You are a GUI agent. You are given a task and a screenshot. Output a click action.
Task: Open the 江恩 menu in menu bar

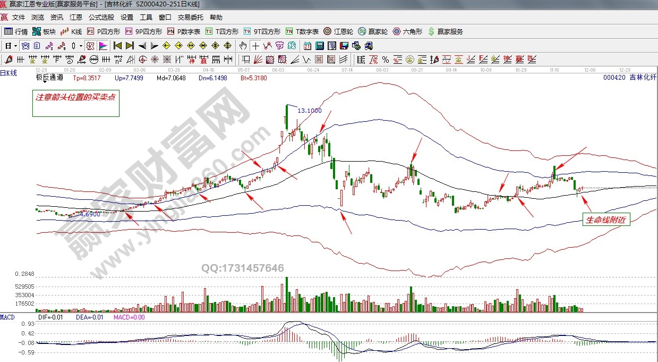tap(76, 17)
